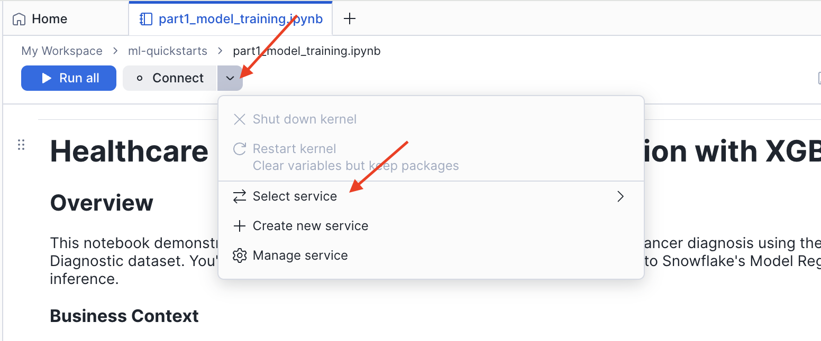The width and height of the screenshot is (821, 341).
Task: Click the Overview heading in the notebook
Action: tap(102, 203)
